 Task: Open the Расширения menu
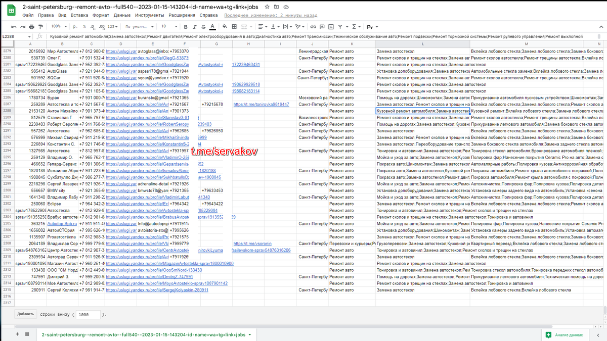[x=182, y=15]
